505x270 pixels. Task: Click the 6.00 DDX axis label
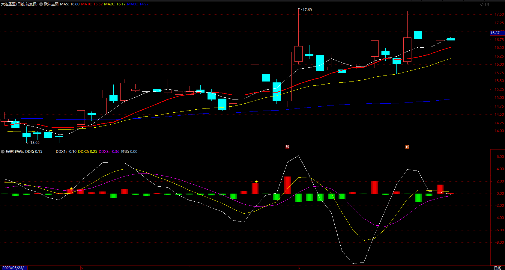pos(500,157)
